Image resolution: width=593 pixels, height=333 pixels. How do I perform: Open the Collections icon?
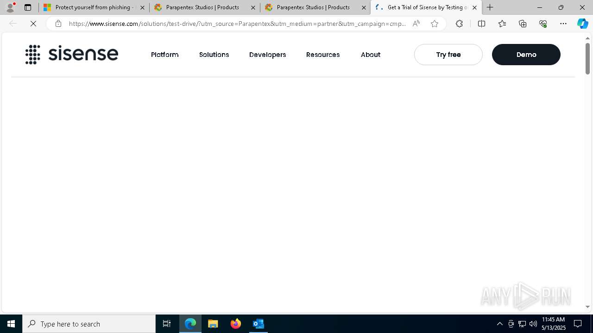click(x=523, y=24)
